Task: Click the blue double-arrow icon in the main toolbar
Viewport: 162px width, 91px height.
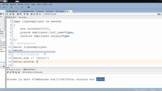Action: (x=4, y=7)
